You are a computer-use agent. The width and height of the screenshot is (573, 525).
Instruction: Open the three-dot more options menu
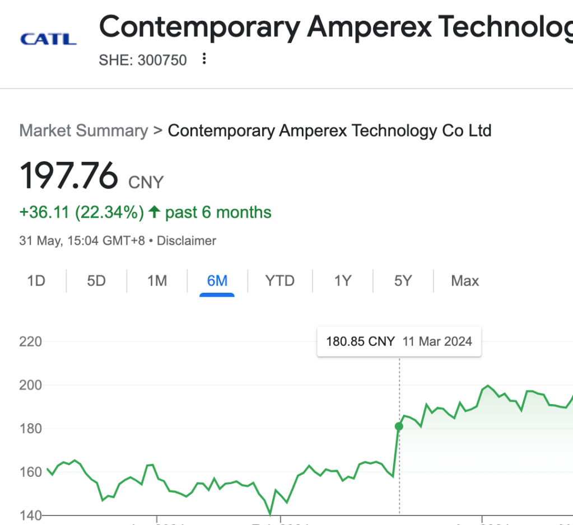point(204,59)
